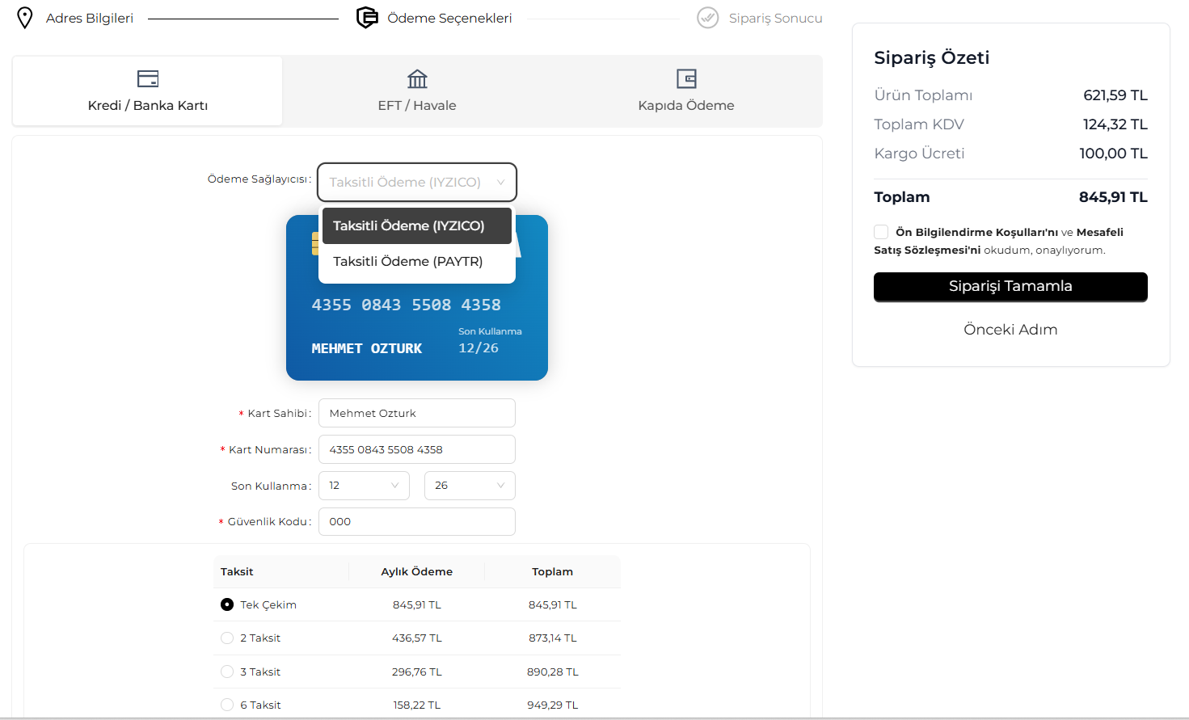The width and height of the screenshot is (1189, 720).
Task: Click the 12/26 expiry on card preview
Action: click(479, 348)
